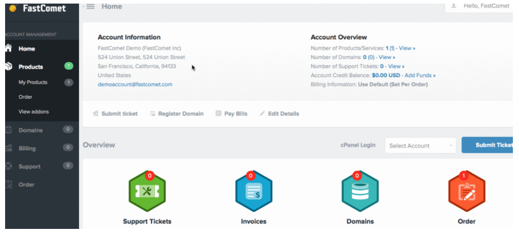Toggle the hamburger sidebar menu icon
The image size is (519, 234).
click(x=90, y=7)
